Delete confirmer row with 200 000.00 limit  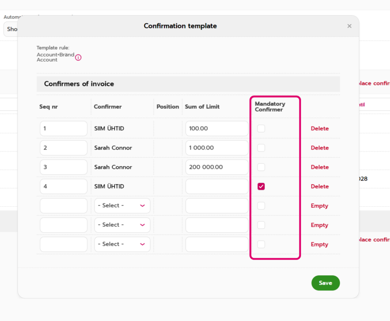tap(319, 167)
